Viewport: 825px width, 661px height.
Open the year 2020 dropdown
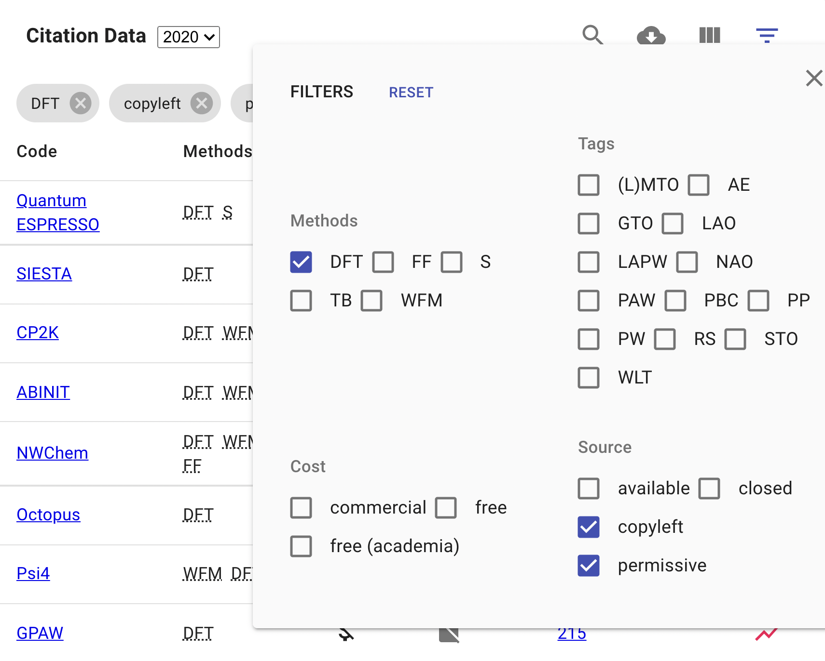[189, 37]
